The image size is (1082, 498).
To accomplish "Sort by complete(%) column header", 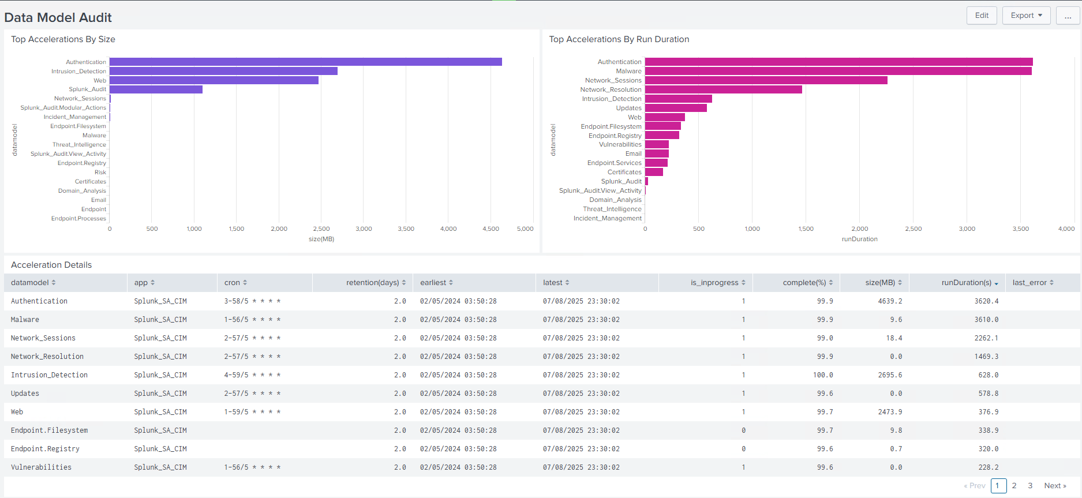I will tap(807, 283).
